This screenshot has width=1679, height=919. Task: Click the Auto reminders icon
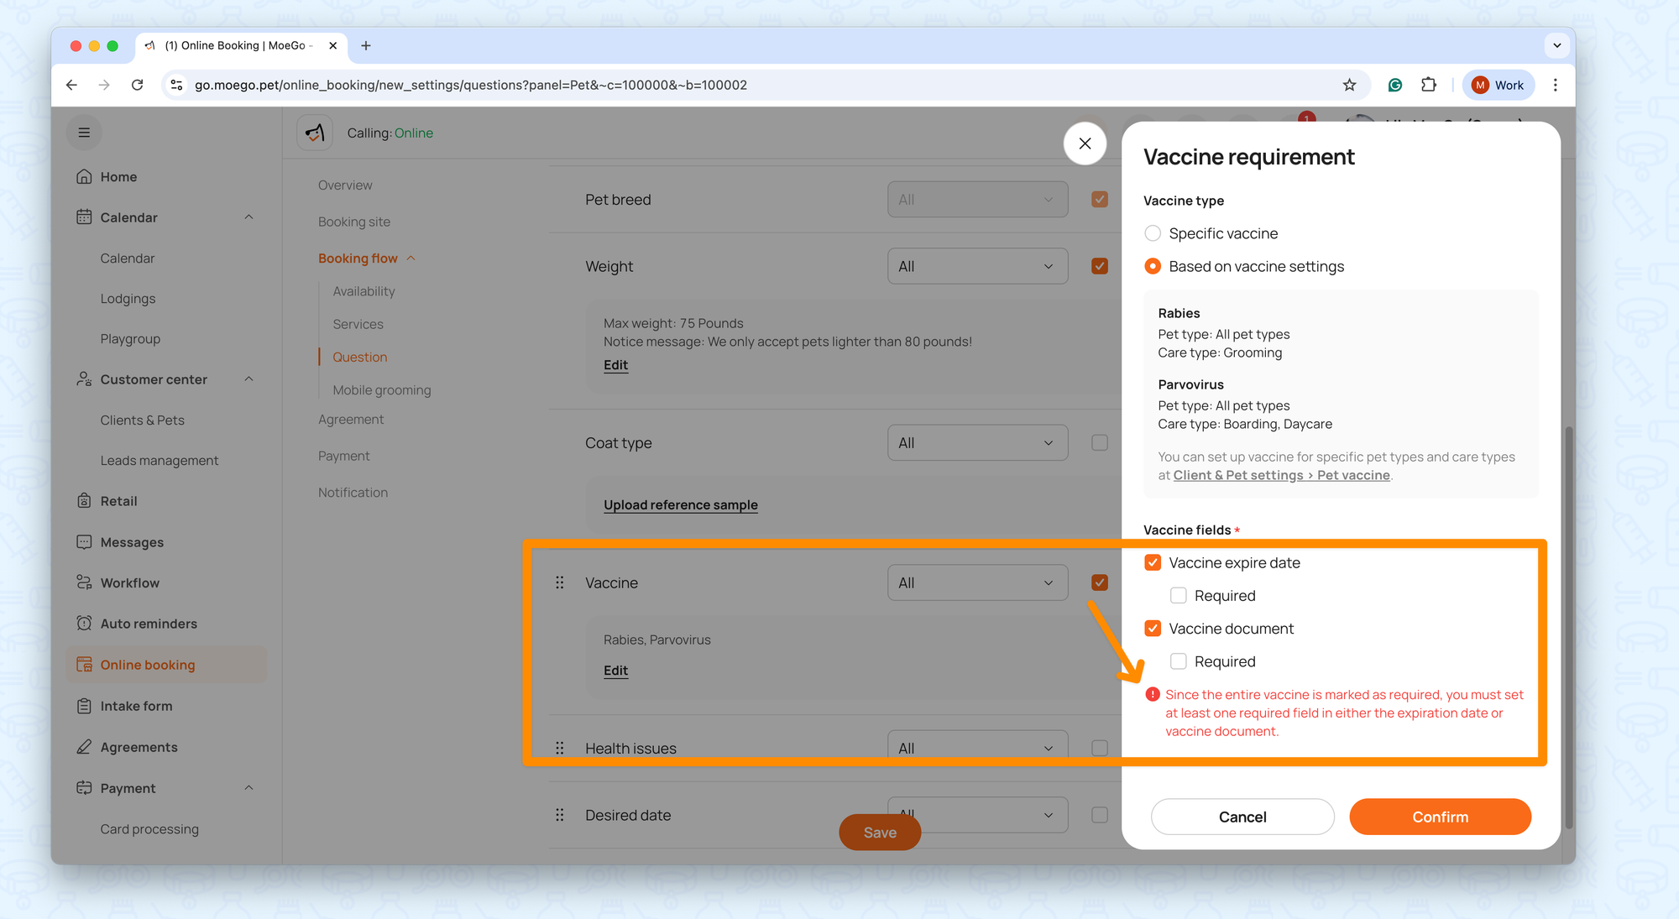click(84, 624)
